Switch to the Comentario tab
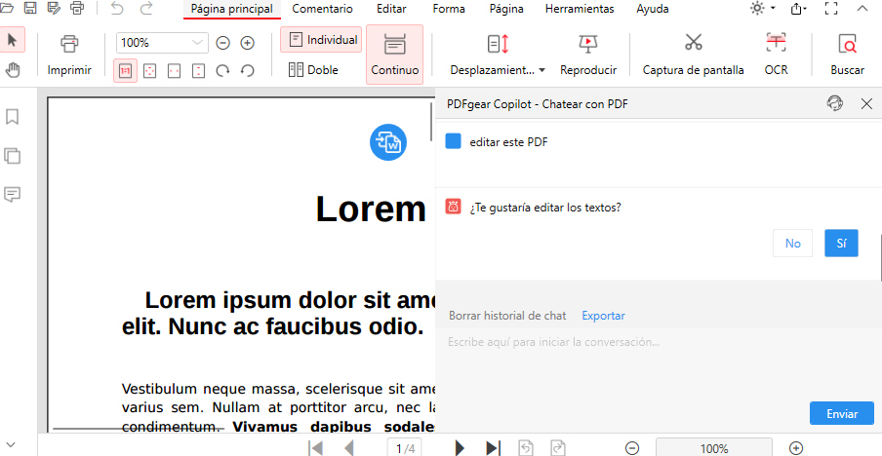Viewport: 882px width, 456px height. 322,9
